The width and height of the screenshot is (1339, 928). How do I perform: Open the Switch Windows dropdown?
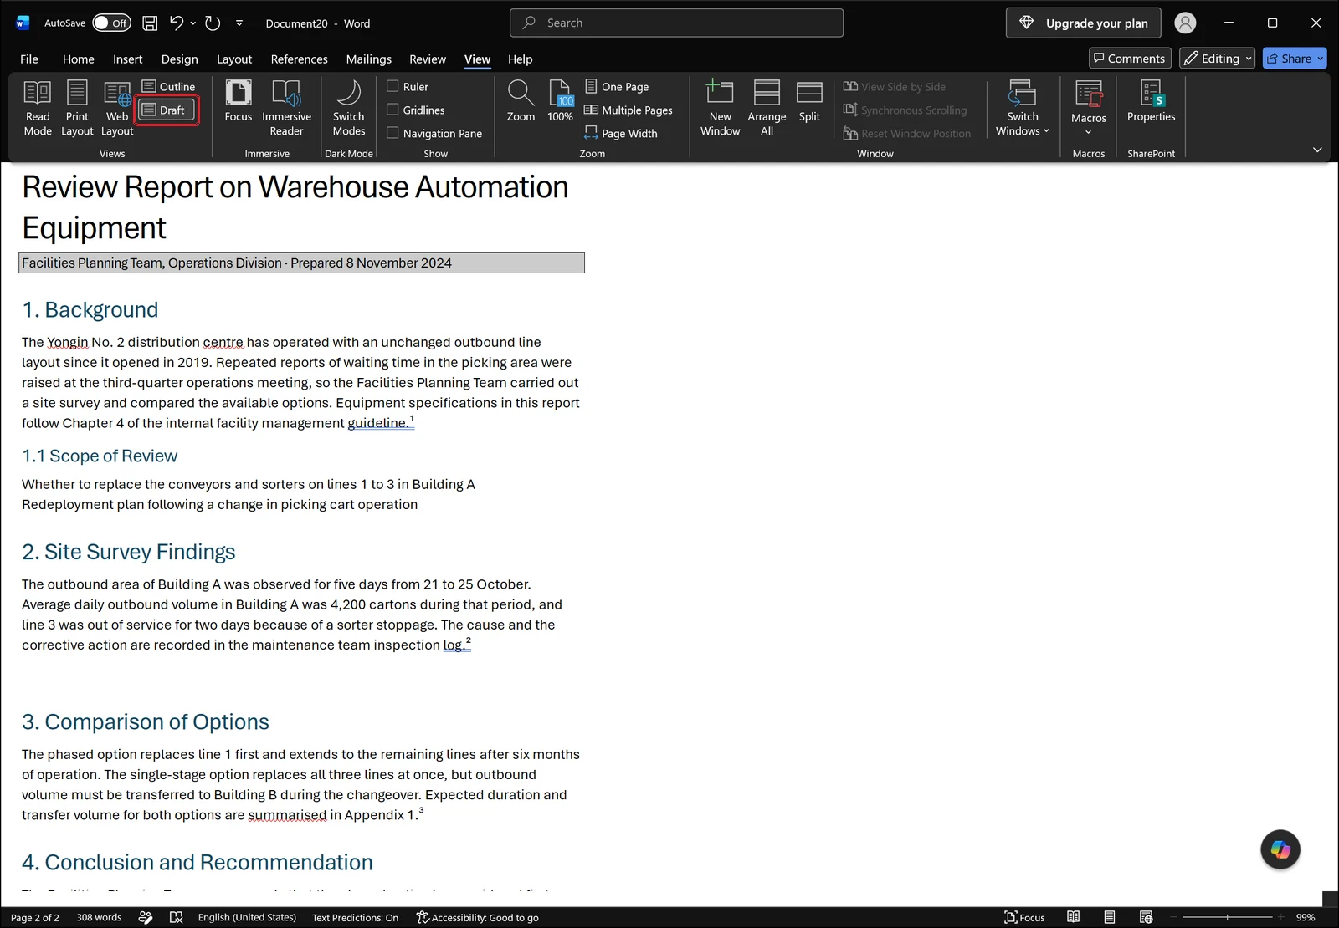click(1022, 108)
